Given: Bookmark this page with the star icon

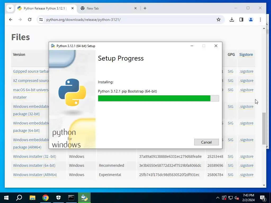Looking at the screenshot, I should 218,20.
